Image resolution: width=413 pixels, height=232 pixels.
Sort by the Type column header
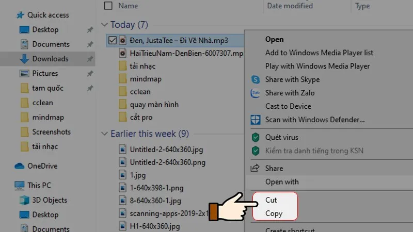pyautogui.click(x=362, y=6)
